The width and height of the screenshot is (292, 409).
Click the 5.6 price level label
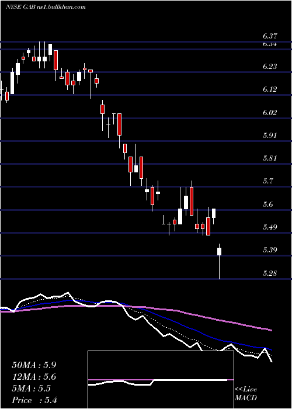point(269,204)
